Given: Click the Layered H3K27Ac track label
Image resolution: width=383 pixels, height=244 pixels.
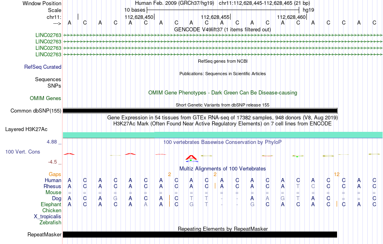Looking at the screenshot, I should [26, 129].
